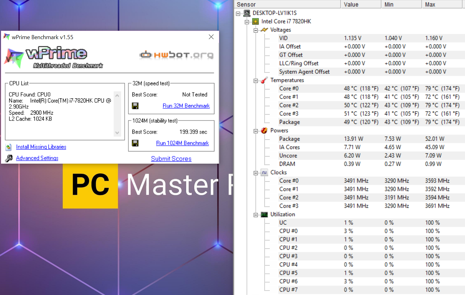Image resolution: width=465 pixels, height=295 pixels.
Task: Run the 32M Benchmark
Action: [186, 106]
